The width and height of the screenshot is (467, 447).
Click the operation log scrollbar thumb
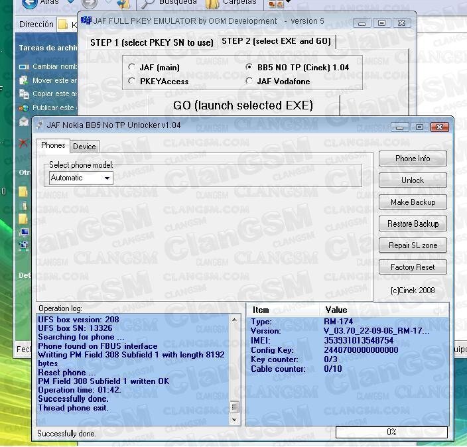[x=234, y=407]
